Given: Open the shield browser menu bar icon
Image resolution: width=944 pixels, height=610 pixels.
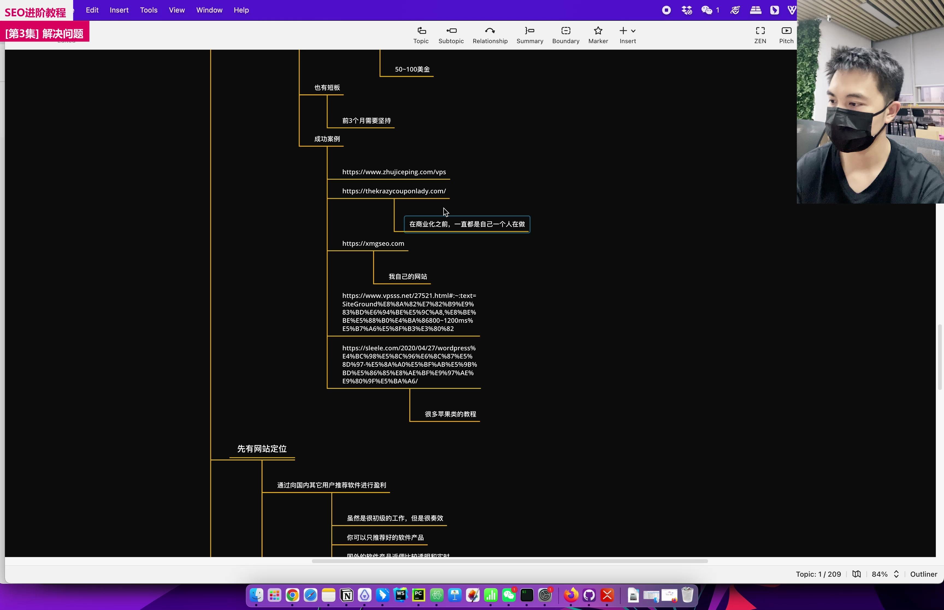Looking at the screenshot, I should click(x=735, y=10).
